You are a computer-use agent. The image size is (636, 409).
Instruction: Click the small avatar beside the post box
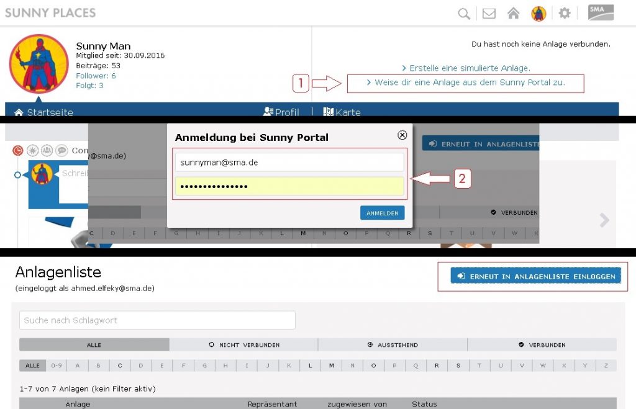pos(42,174)
